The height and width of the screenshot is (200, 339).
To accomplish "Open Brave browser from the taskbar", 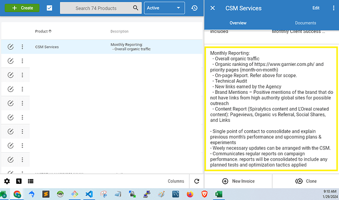I will click(x=204, y=194).
